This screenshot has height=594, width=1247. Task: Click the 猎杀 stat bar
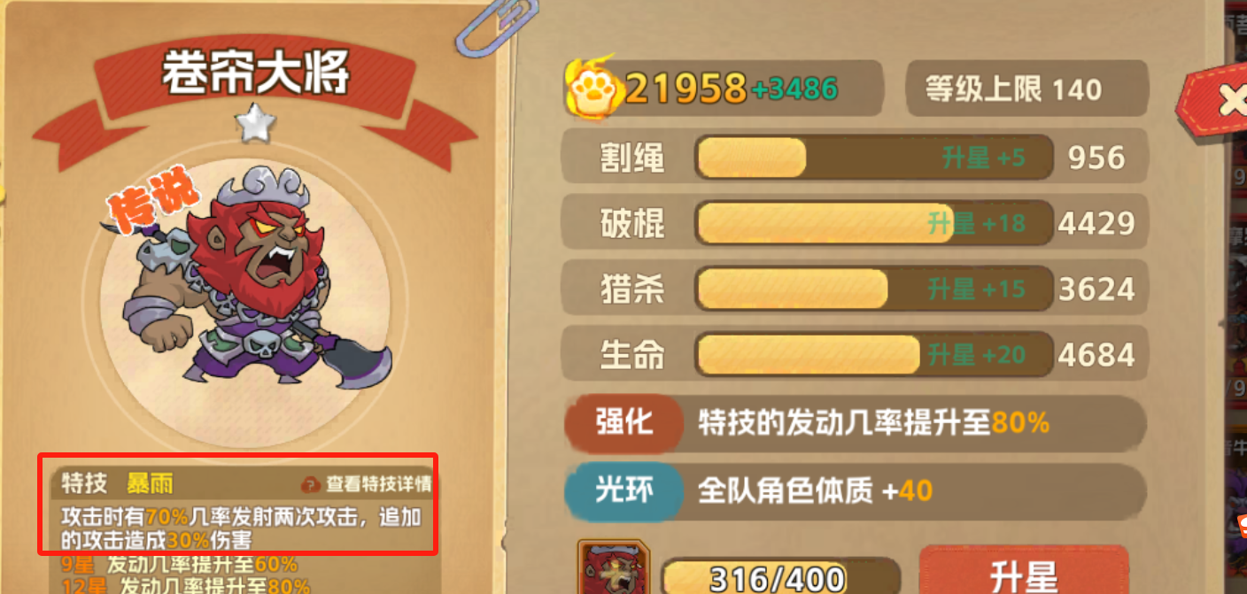tap(874, 289)
